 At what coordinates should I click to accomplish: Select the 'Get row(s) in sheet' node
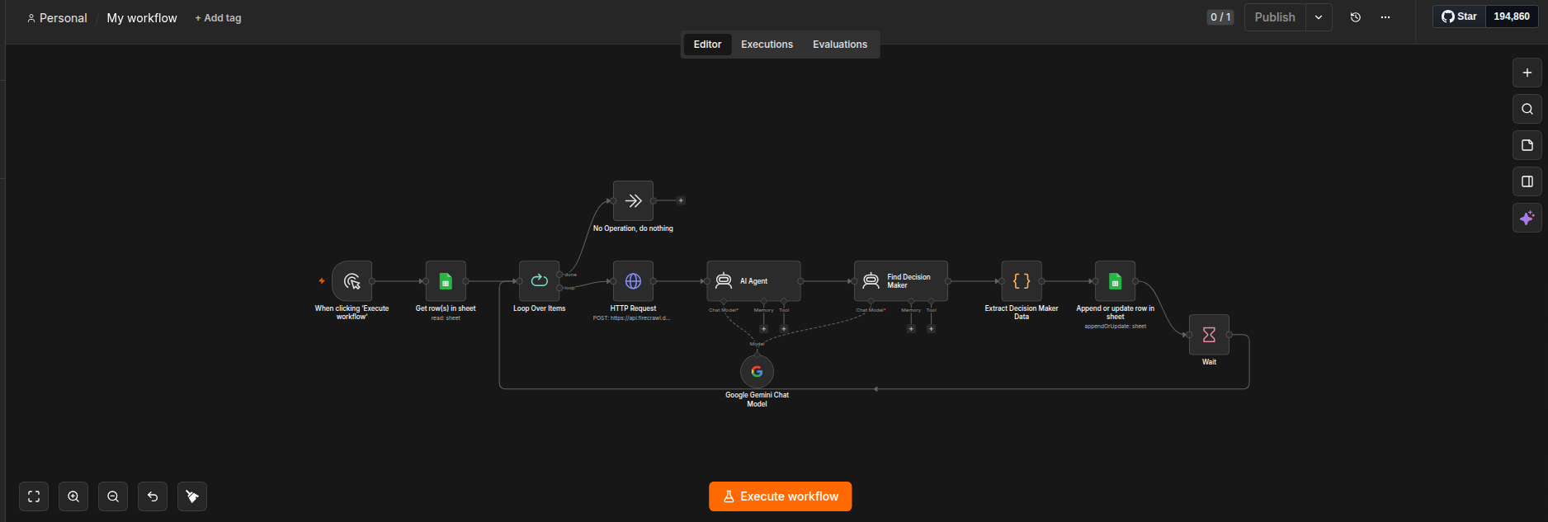[446, 281]
